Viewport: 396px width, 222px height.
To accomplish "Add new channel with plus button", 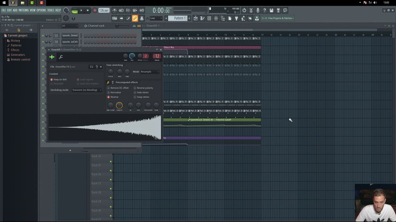I will (70, 150).
